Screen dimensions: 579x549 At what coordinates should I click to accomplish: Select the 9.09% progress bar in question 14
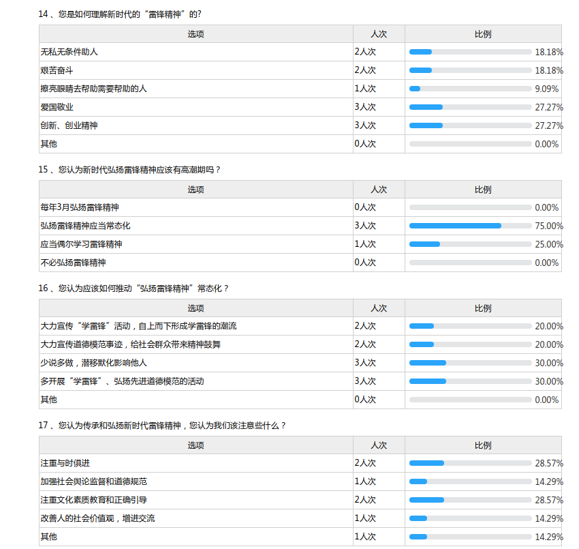coord(470,89)
